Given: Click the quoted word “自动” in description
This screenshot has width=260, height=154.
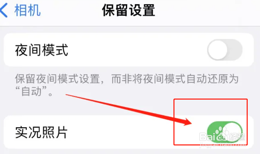Looking at the screenshot, I should coord(31,91).
